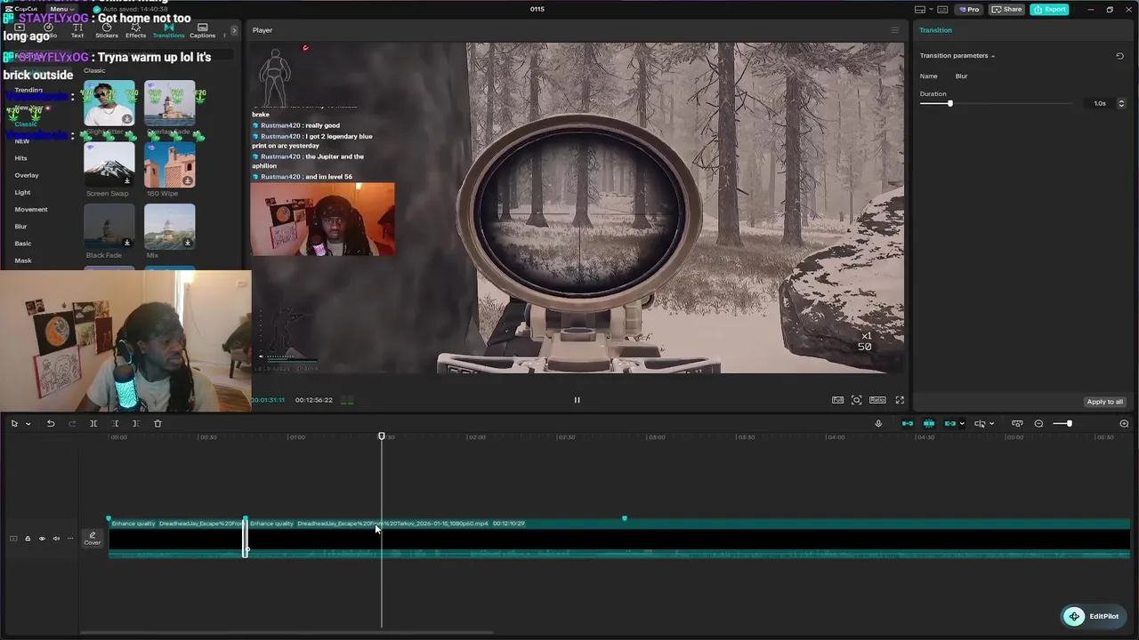Screen dimensions: 1139x640
Task: Click the 1.0s duration field
Action: [x=1100, y=104]
